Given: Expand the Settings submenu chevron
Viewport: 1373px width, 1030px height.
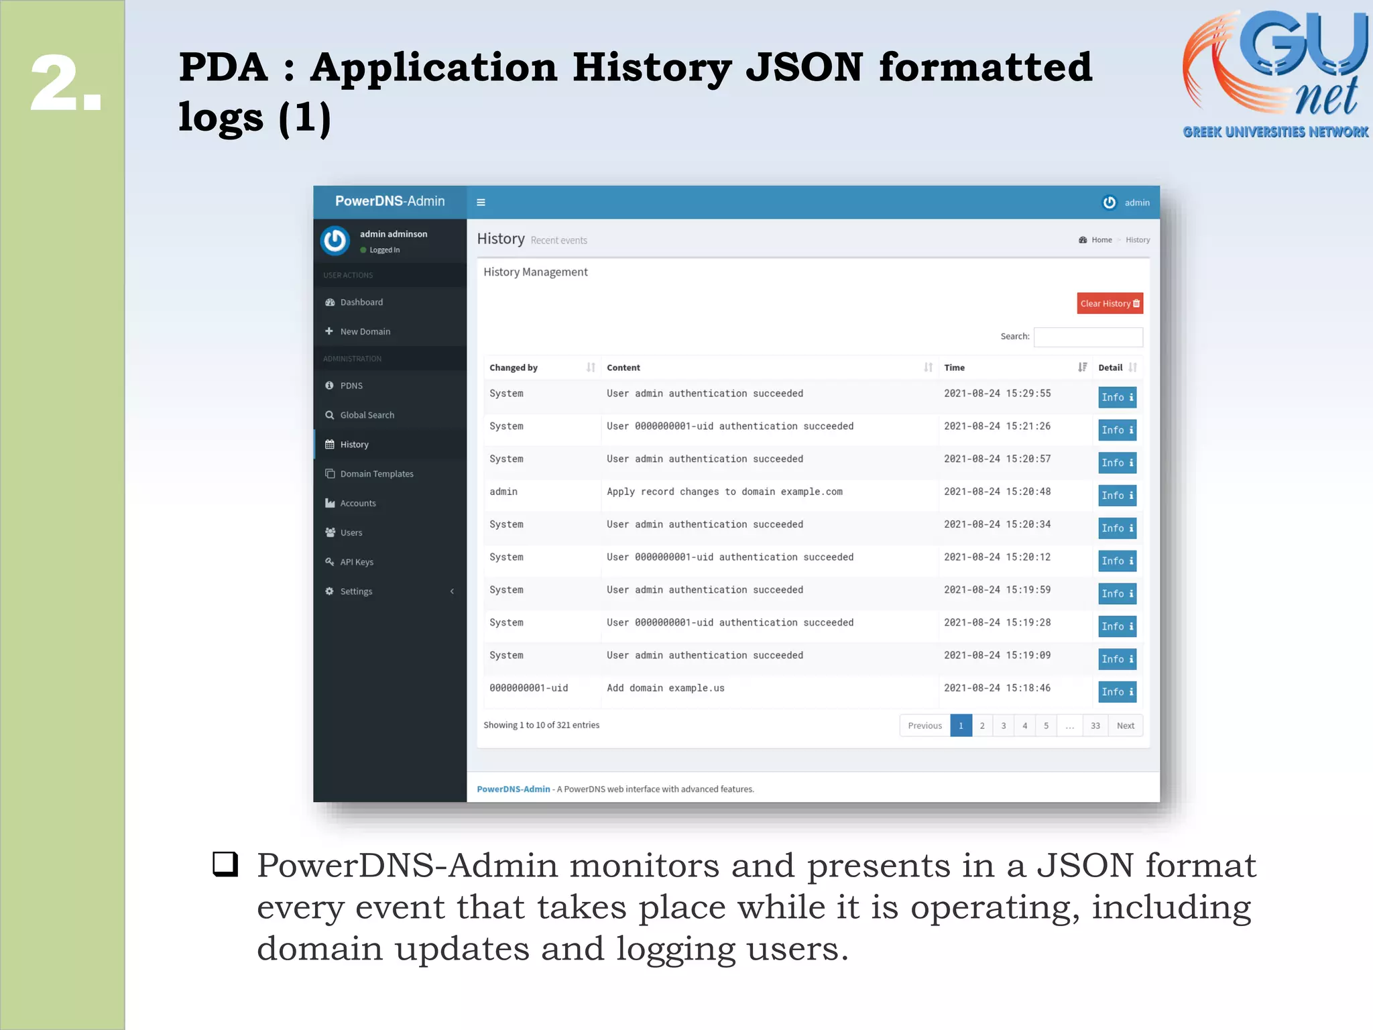Looking at the screenshot, I should [452, 591].
